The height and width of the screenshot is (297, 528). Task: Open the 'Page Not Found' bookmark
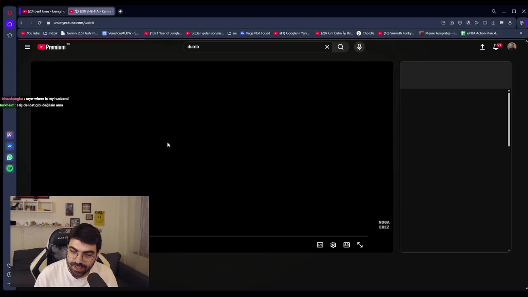[x=255, y=33]
